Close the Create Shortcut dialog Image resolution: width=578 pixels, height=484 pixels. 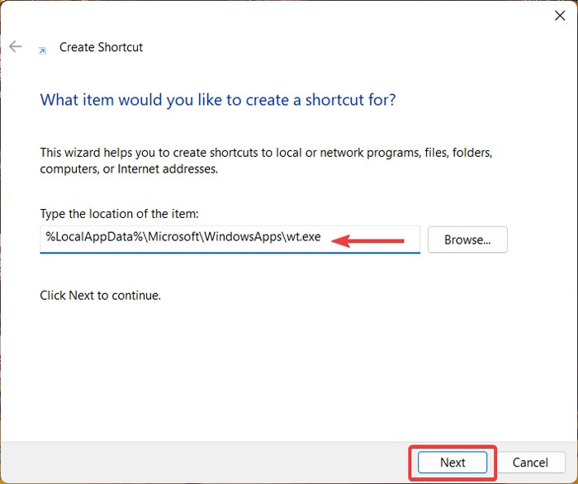point(560,16)
